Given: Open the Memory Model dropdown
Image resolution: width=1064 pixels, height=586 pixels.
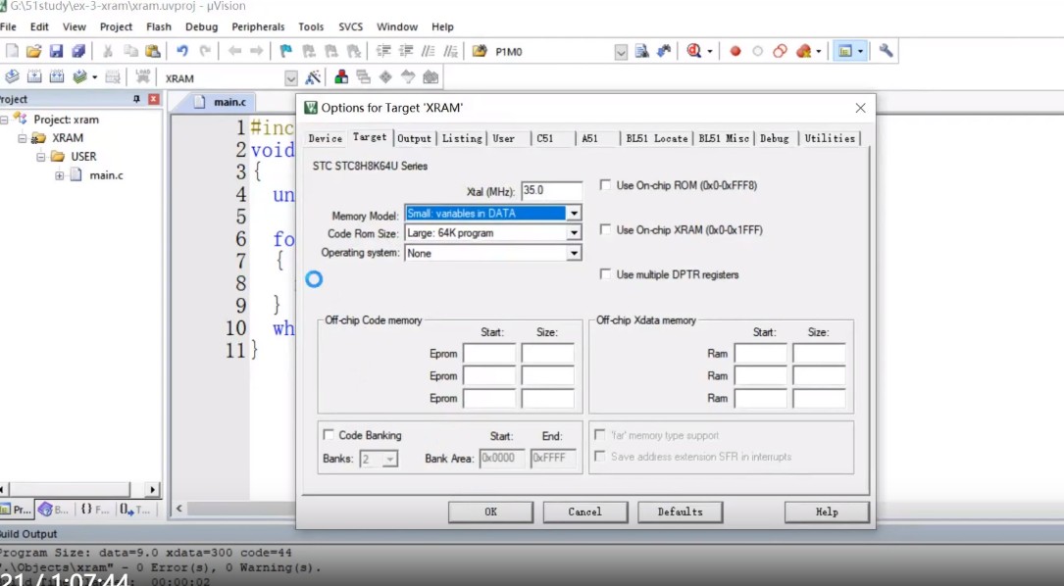Looking at the screenshot, I should (x=574, y=214).
